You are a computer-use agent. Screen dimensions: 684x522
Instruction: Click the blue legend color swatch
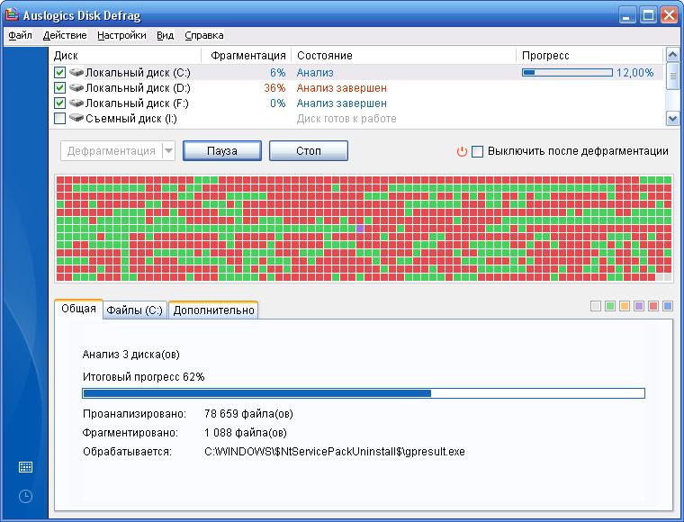point(668,306)
